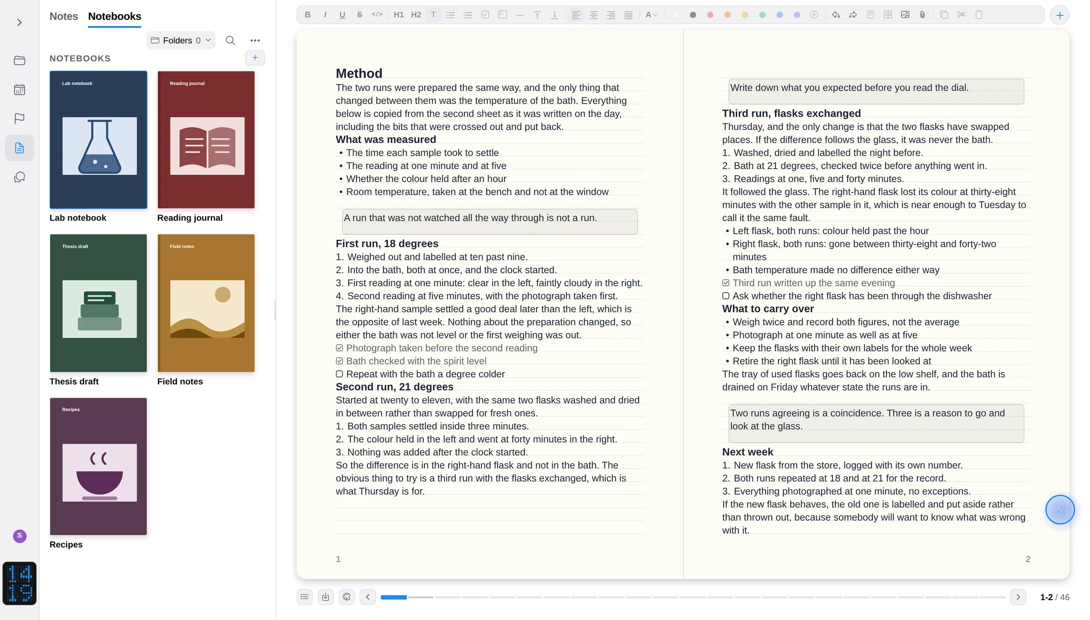Toggle bold formatting in toolbar
Image resolution: width=1090 pixels, height=620 pixels.
coord(308,15)
